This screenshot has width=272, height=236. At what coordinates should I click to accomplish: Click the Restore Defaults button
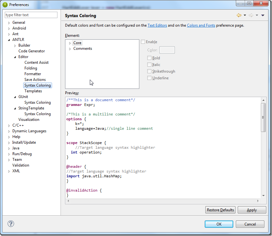coord(220,210)
